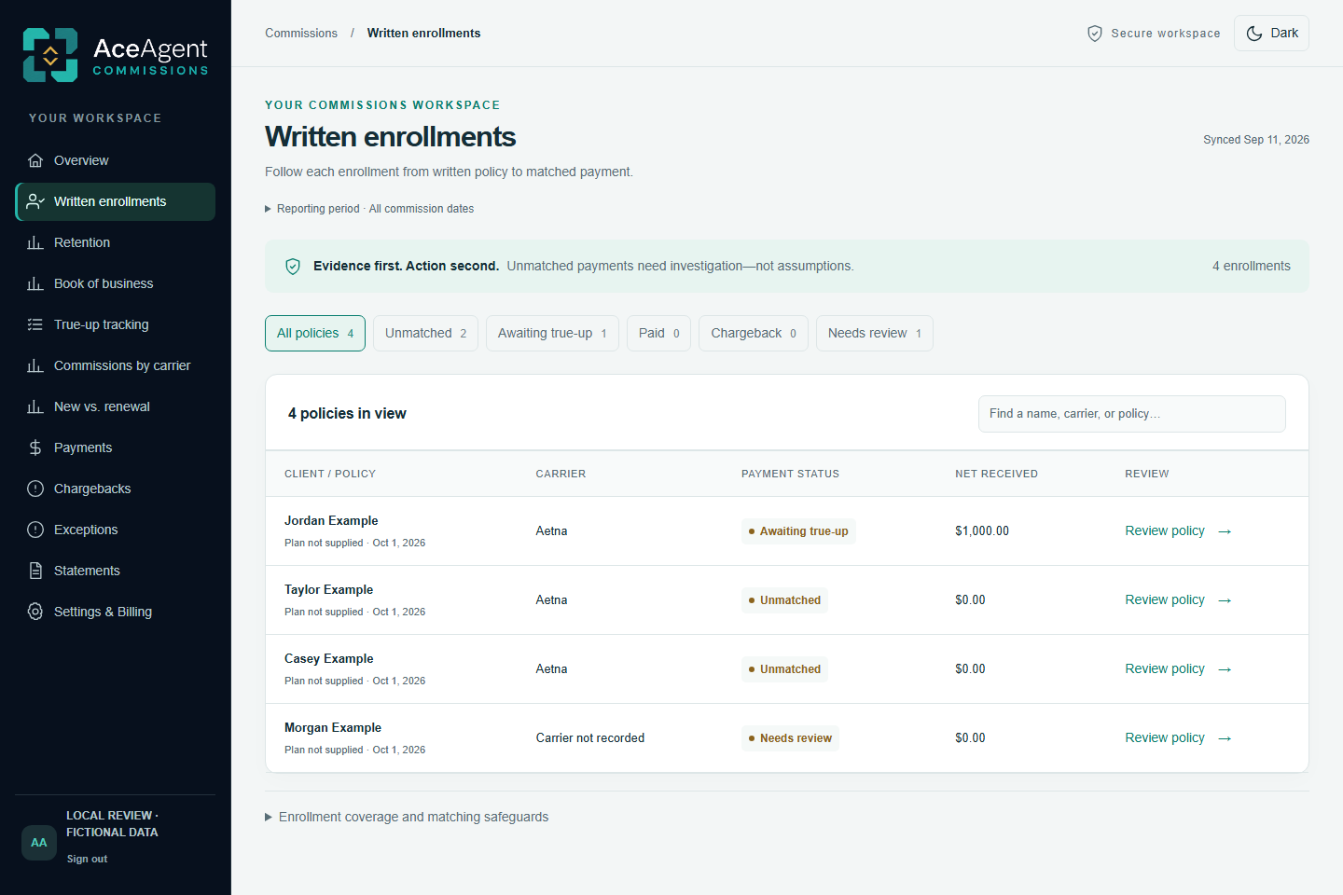
Task: Click the AceAgent Commissions logo icon
Action: pyautogui.click(x=50, y=55)
